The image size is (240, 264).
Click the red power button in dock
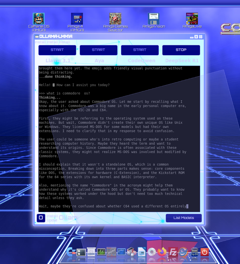point(204,252)
